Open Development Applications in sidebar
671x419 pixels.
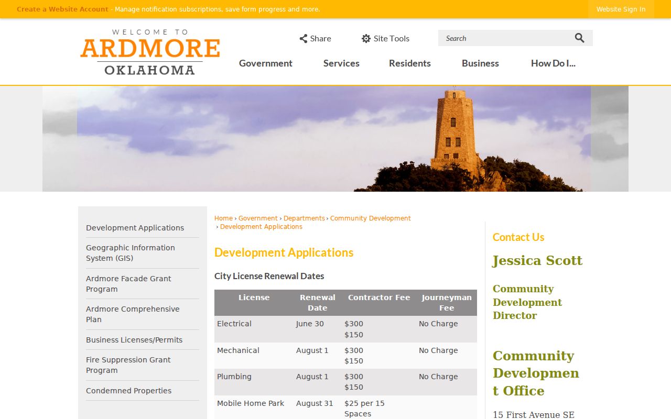135,228
